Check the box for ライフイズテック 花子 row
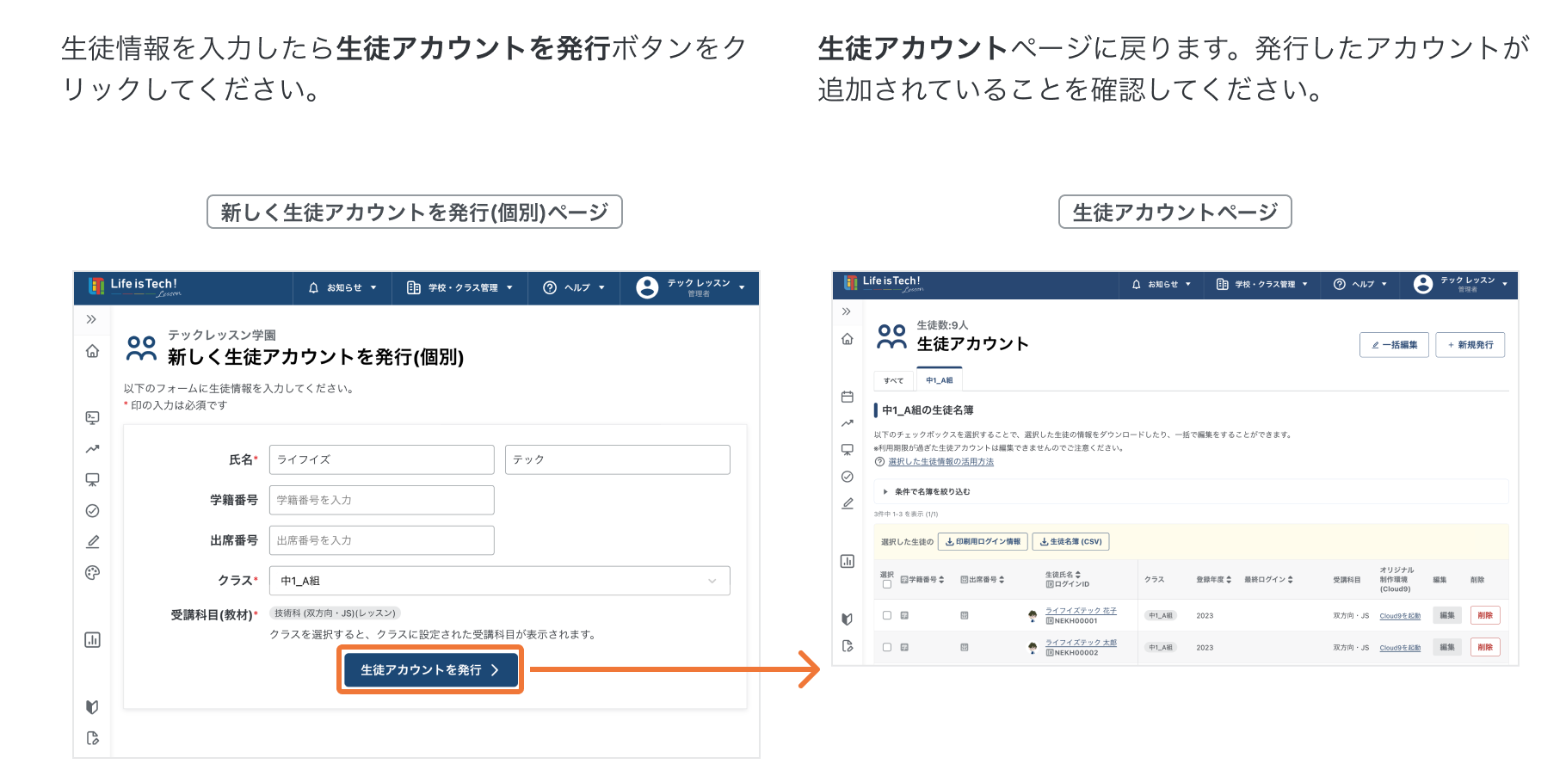 pyautogui.click(x=887, y=615)
